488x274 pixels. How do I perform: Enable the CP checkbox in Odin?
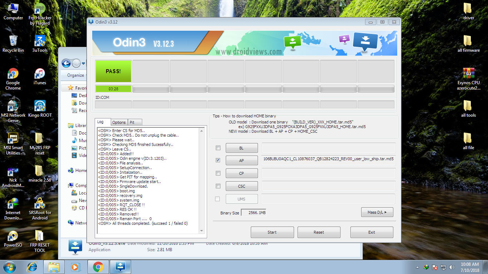(x=218, y=173)
